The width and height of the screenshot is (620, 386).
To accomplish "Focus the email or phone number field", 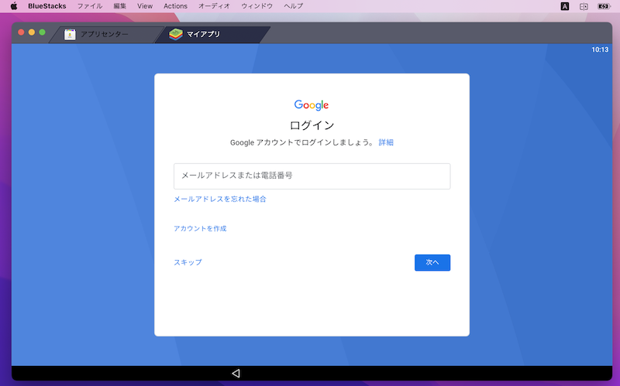I will click(312, 176).
